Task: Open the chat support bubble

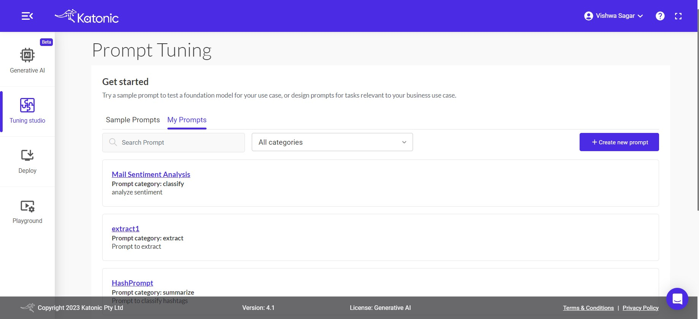Action: coord(677,299)
